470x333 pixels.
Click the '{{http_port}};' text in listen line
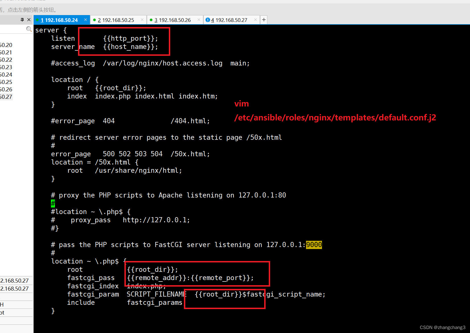tap(130, 38)
